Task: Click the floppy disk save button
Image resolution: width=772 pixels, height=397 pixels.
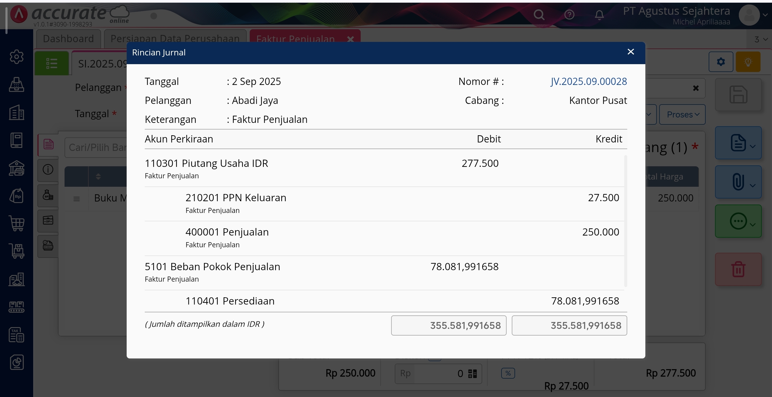Action: [738, 95]
